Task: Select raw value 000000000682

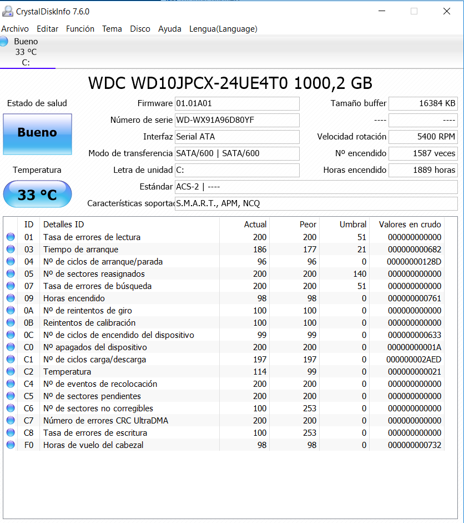Action: 415,250
